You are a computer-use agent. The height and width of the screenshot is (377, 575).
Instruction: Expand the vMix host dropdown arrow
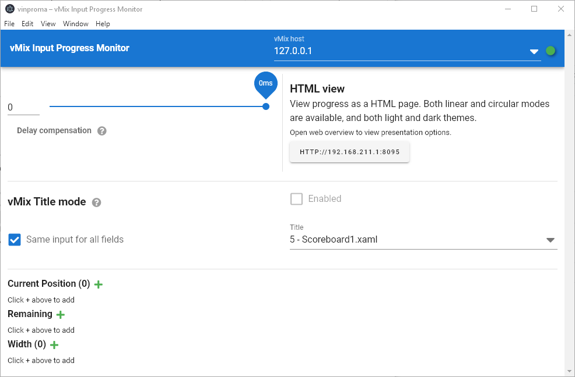tap(534, 52)
